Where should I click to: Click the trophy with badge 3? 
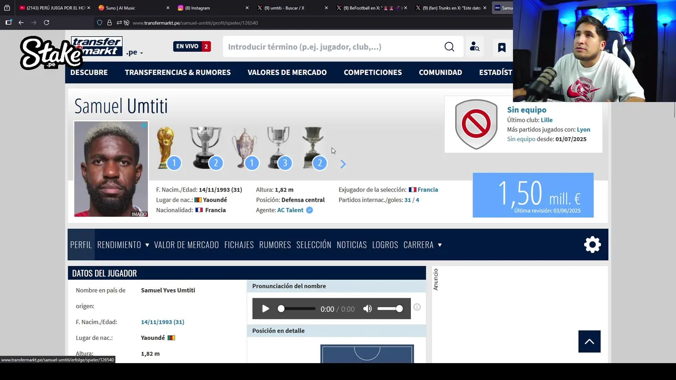[x=278, y=148]
